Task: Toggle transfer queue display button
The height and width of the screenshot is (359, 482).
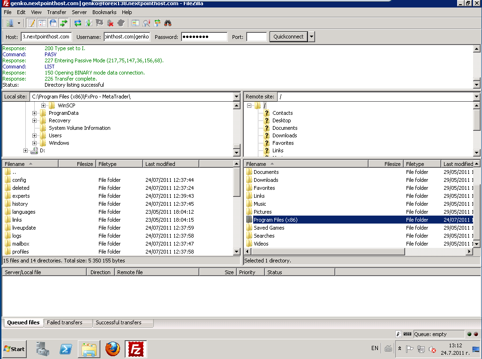Action: [x=64, y=23]
